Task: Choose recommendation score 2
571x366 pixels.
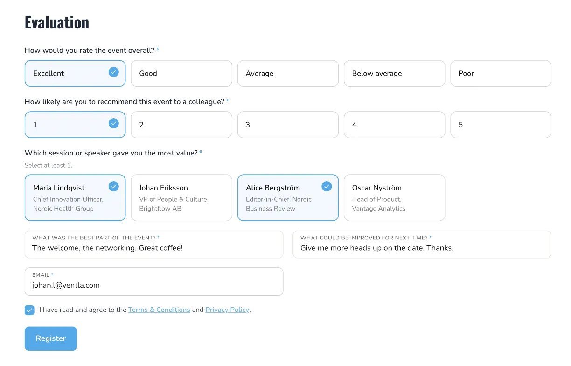Action: tap(181, 125)
